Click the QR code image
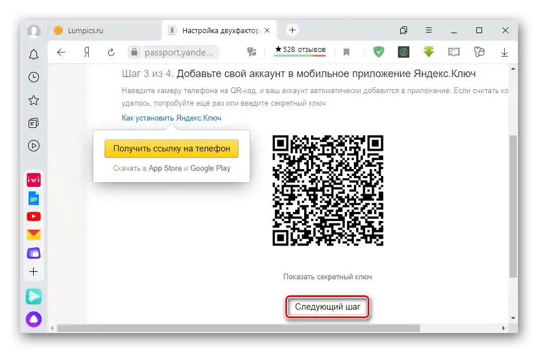 point(328,191)
